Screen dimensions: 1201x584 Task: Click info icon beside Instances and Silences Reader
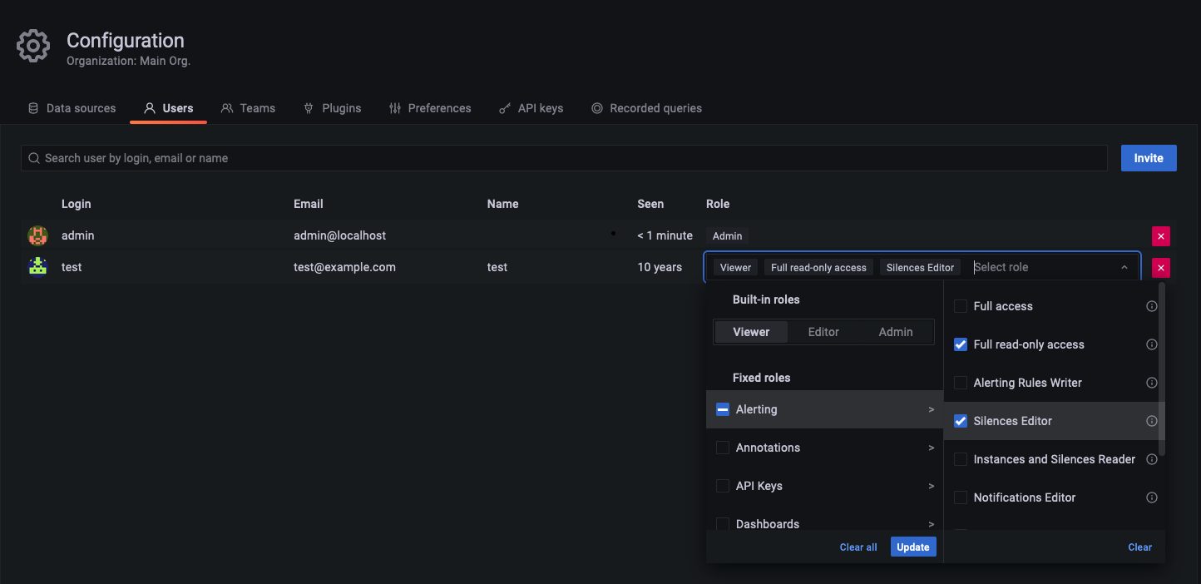point(1151,458)
